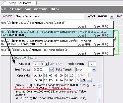Open the False Target dropdown arrow

point(94,70)
